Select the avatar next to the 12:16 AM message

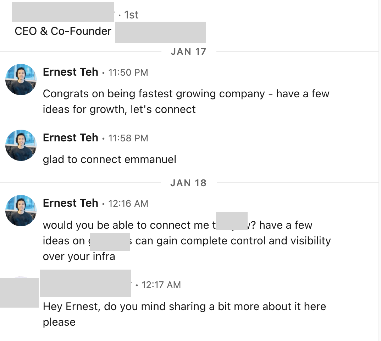tap(21, 211)
